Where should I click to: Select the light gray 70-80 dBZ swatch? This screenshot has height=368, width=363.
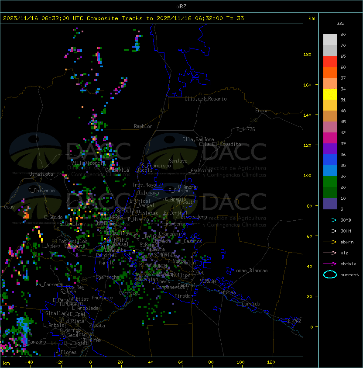tap(330, 40)
